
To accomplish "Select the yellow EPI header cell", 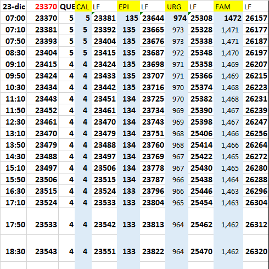I will (x=128, y=7).
